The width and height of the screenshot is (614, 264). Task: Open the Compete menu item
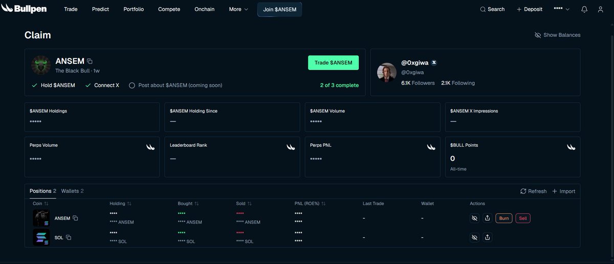[x=169, y=9]
